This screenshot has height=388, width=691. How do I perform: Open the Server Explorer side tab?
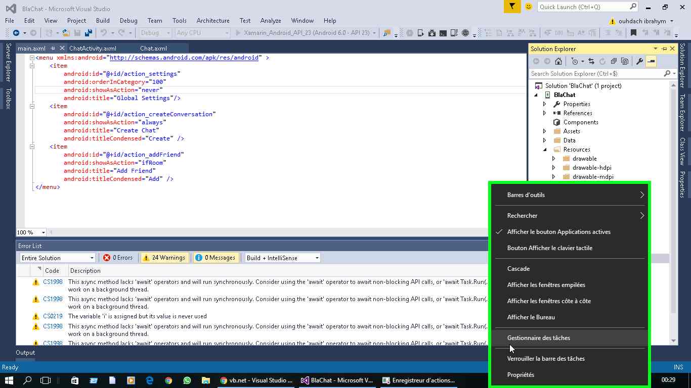pos(8,63)
